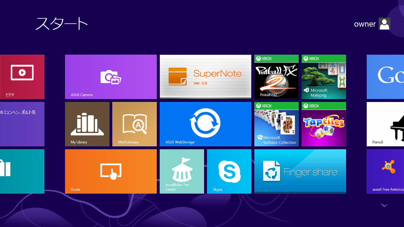Launch asus@vibe Fun Center tile
The image size is (404, 227).
pyautogui.click(x=182, y=171)
